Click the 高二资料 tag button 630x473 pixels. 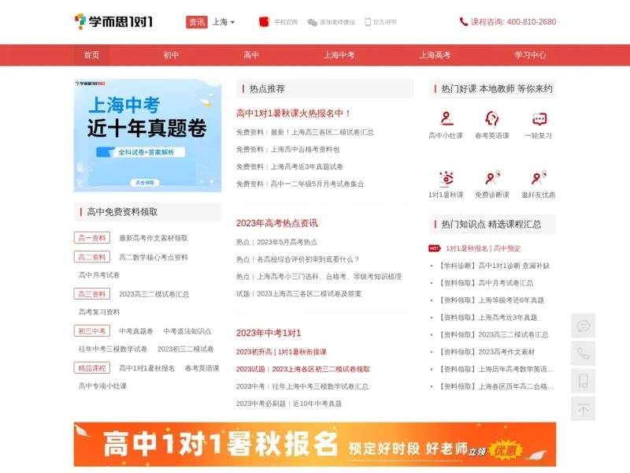[92, 257]
